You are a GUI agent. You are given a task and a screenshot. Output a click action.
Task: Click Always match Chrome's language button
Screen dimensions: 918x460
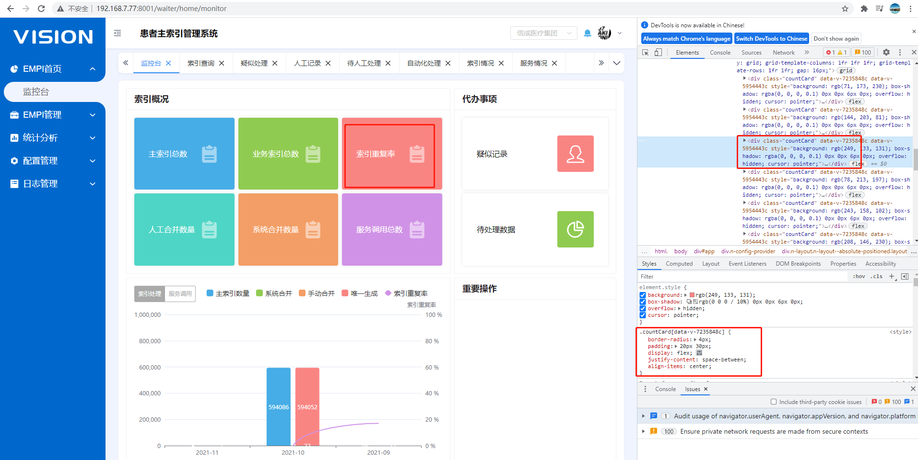click(686, 39)
